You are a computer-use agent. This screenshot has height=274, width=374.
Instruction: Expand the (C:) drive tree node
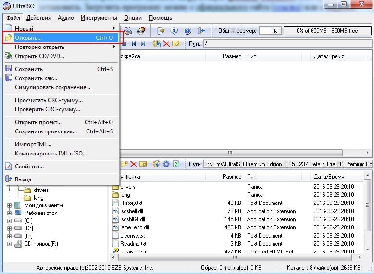coord(10,221)
